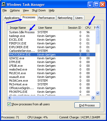Select the realsched.exe process
The height and width of the screenshot is (121, 107).
coord(52,69)
